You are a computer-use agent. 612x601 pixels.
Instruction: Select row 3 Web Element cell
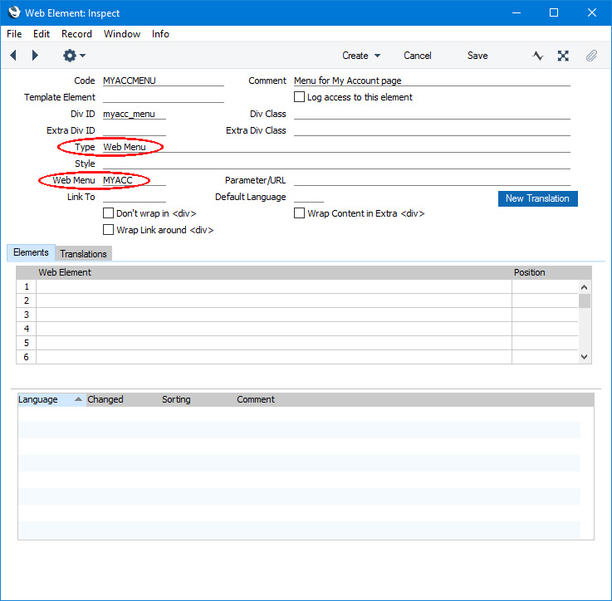click(x=273, y=315)
